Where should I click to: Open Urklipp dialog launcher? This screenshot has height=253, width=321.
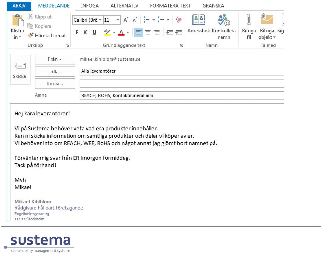click(x=67, y=45)
